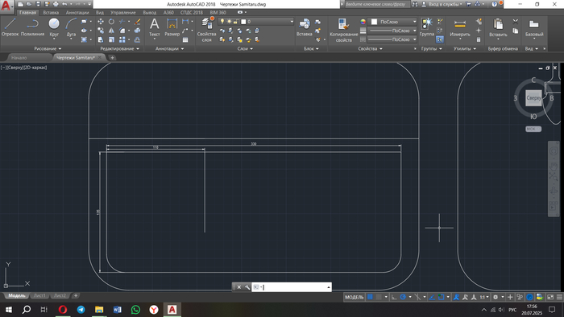Toggle snap mode in status bar
Image resolution: width=564 pixels, height=317 pixels.
point(379,297)
